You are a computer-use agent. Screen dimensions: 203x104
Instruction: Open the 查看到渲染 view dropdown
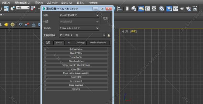click(82, 35)
